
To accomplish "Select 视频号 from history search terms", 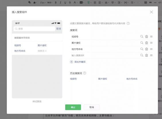I will click(x=73, y=79).
